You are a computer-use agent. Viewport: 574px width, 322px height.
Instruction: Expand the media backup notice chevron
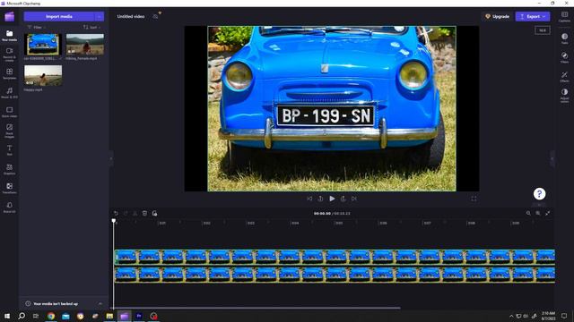(x=100, y=303)
